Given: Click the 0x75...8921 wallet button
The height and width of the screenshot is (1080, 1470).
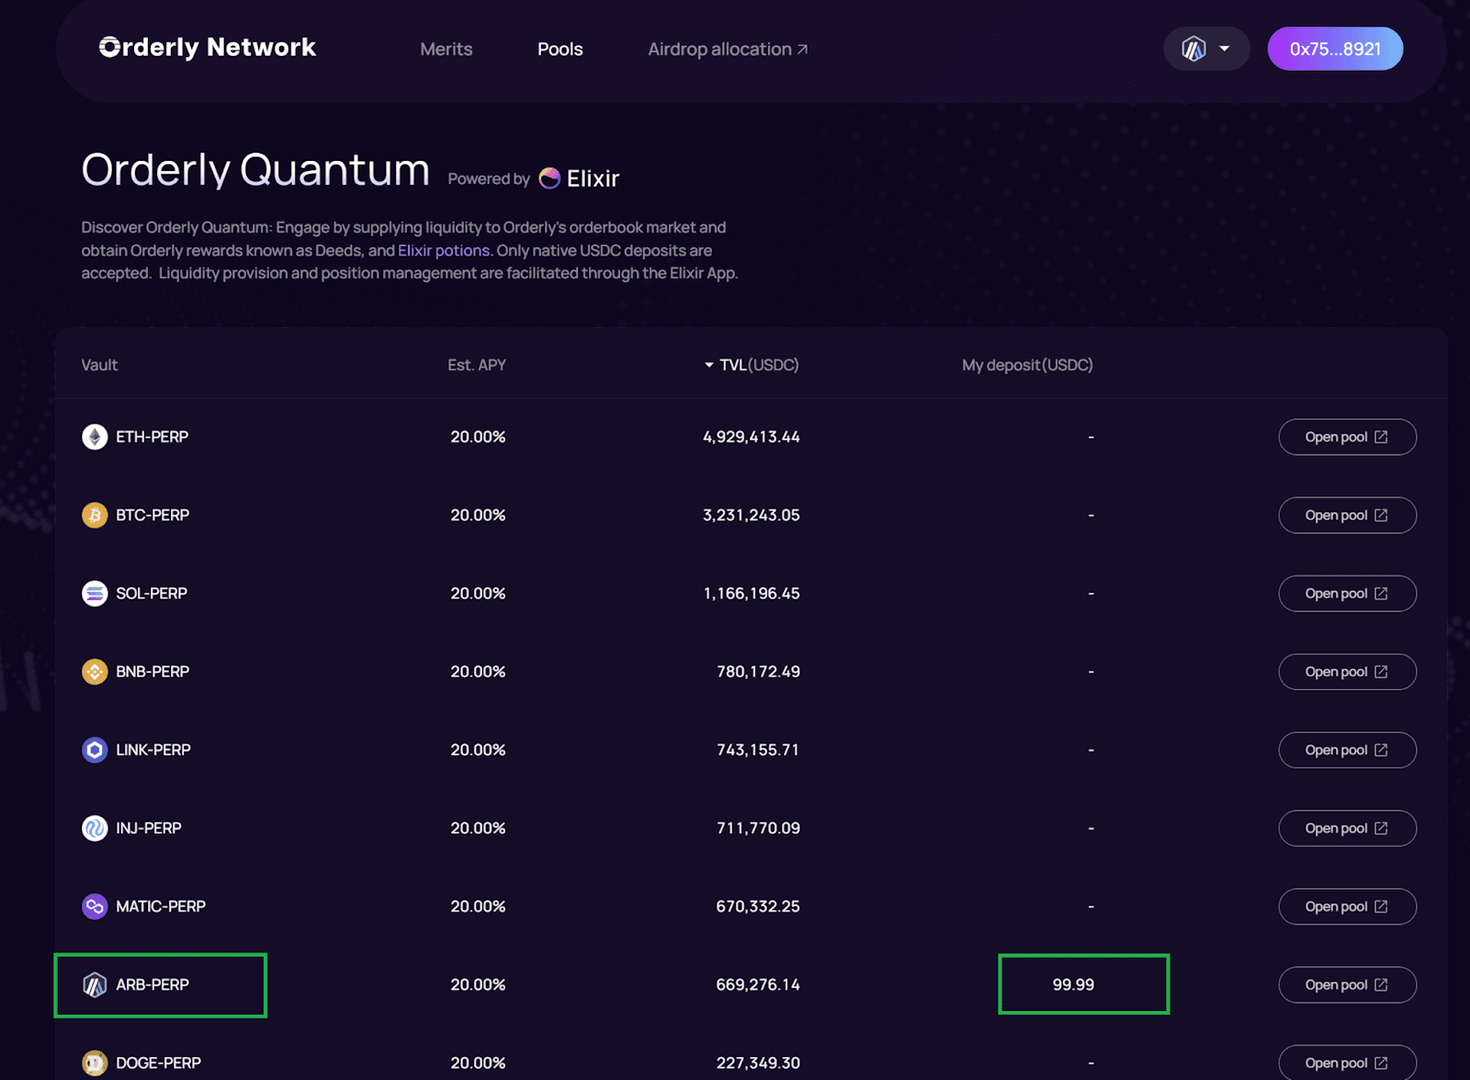Looking at the screenshot, I should click(x=1335, y=49).
